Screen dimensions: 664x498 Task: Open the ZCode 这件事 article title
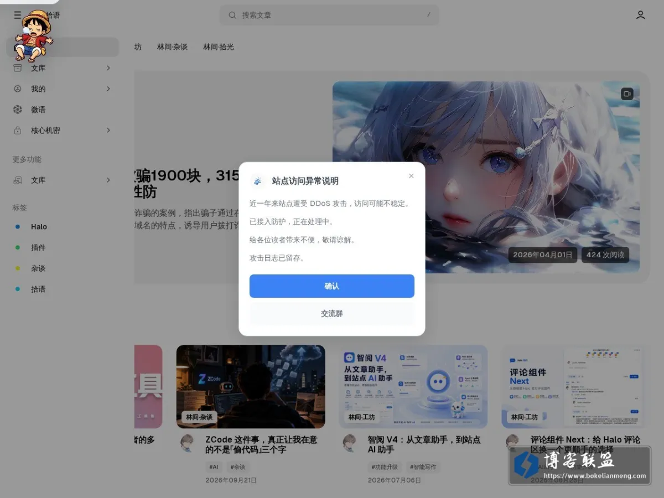tap(262, 445)
